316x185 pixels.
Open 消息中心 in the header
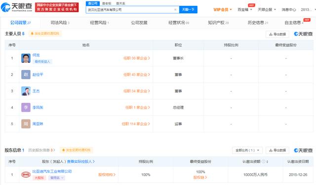tap(288, 10)
